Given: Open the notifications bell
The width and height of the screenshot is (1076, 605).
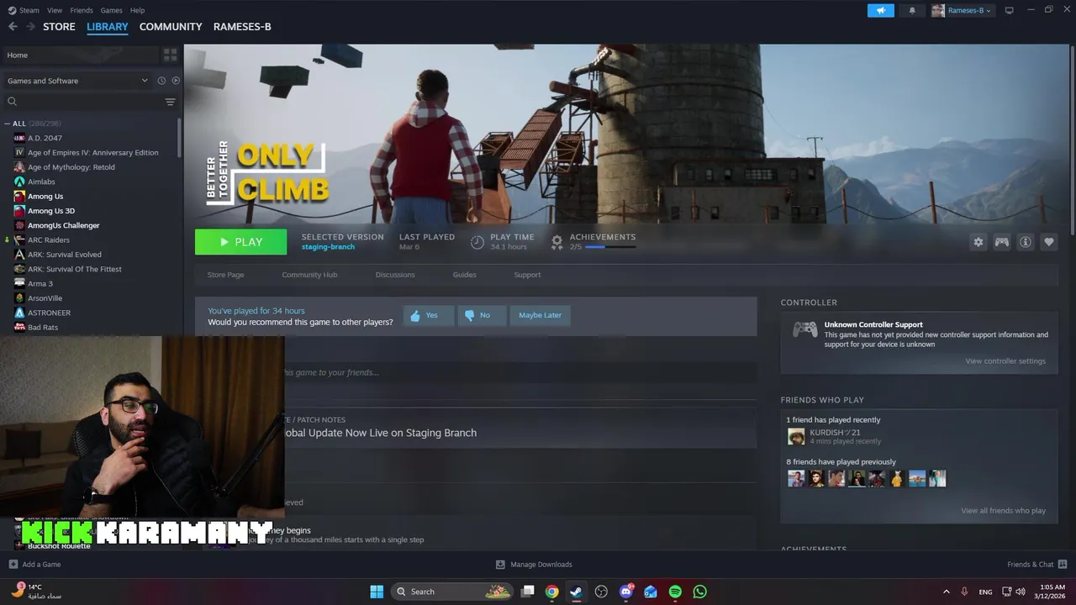Looking at the screenshot, I should point(912,10).
